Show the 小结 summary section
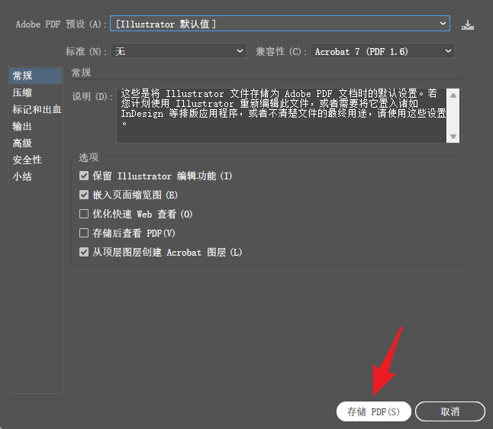493x429 pixels. coord(36,176)
